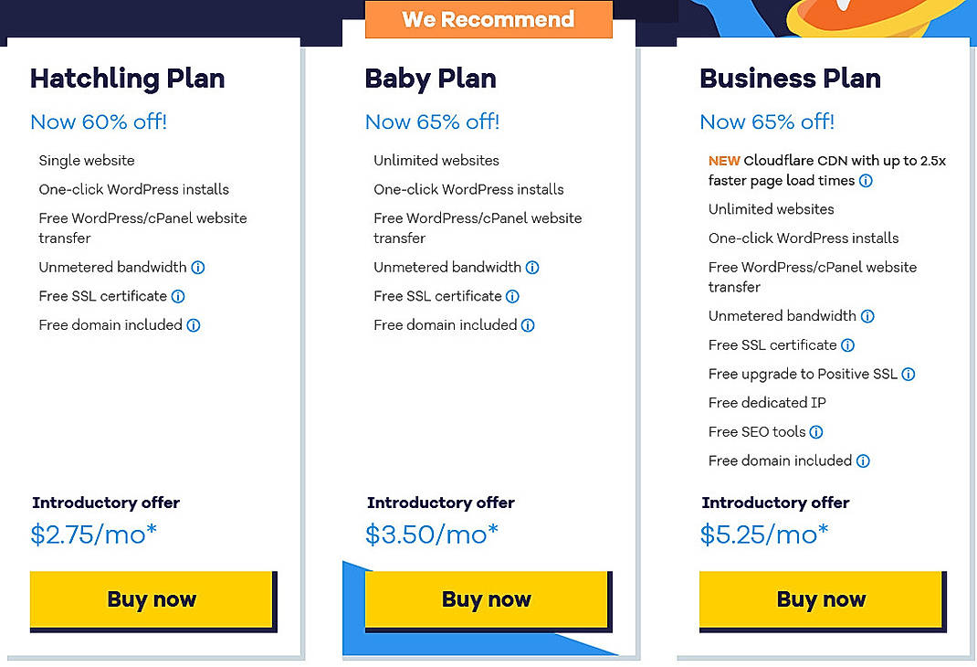This screenshot has width=977, height=667.
Task: Click Buy now for the Business Plan
Action: [x=821, y=598]
